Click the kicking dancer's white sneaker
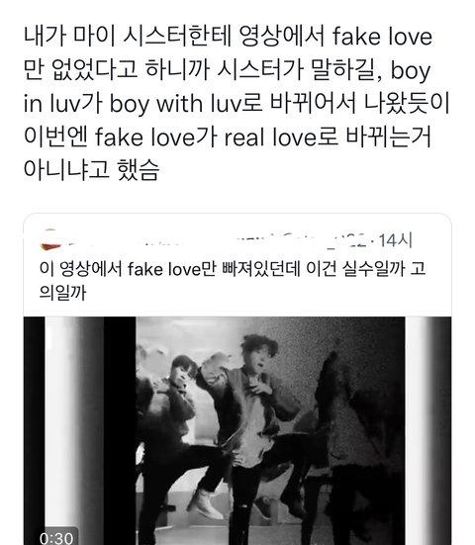This screenshot has width=475, height=545. [205, 504]
